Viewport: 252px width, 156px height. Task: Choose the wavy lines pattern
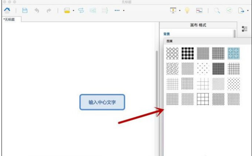[x=187, y=69]
